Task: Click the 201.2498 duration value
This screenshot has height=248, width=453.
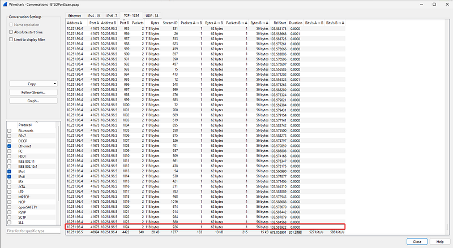Action: point(295,232)
